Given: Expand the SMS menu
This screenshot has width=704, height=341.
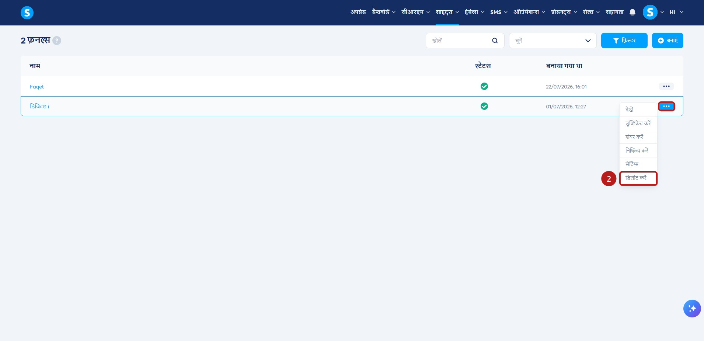Looking at the screenshot, I should coord(499,12).
